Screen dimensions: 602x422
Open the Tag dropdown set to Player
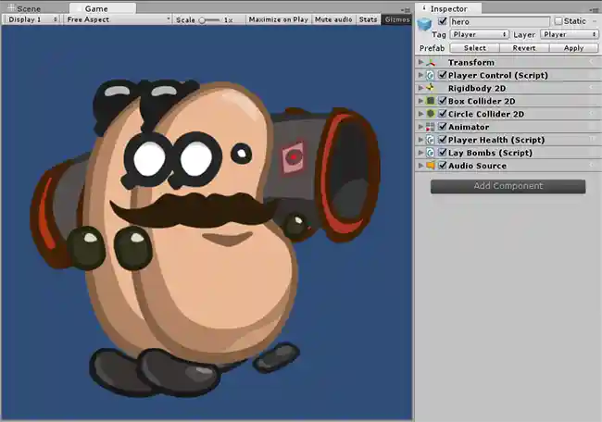click(x=479, y=34)
